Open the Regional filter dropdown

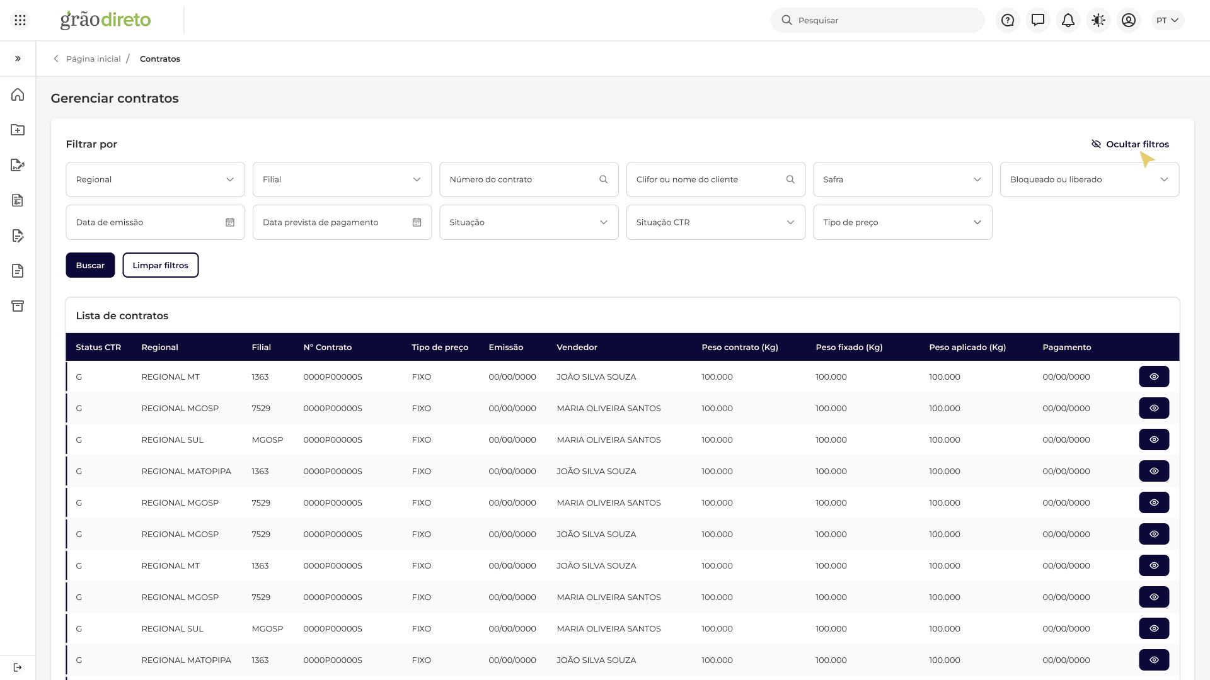(155, 179)
